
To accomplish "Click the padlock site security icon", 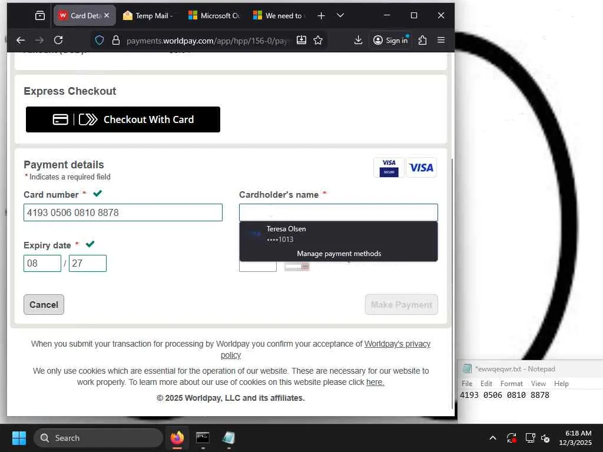I will [116, 41].
